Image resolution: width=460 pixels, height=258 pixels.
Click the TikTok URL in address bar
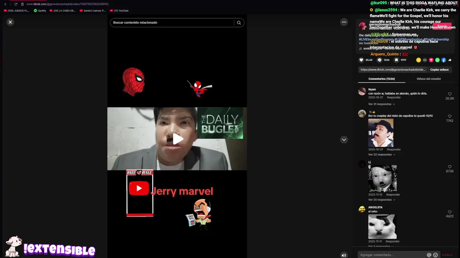coord(68,4)
